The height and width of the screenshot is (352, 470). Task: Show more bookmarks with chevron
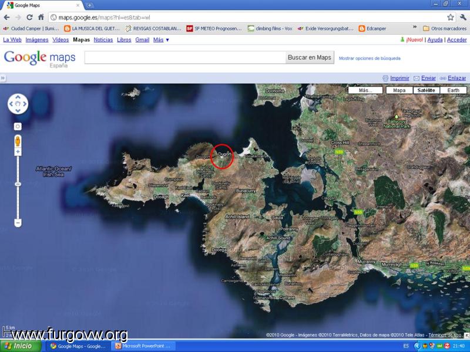coord(415,27)
